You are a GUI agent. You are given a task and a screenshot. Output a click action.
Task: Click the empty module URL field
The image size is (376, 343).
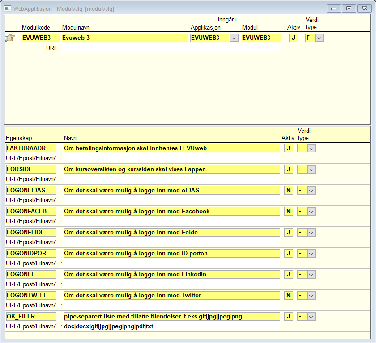click(171, 48)
